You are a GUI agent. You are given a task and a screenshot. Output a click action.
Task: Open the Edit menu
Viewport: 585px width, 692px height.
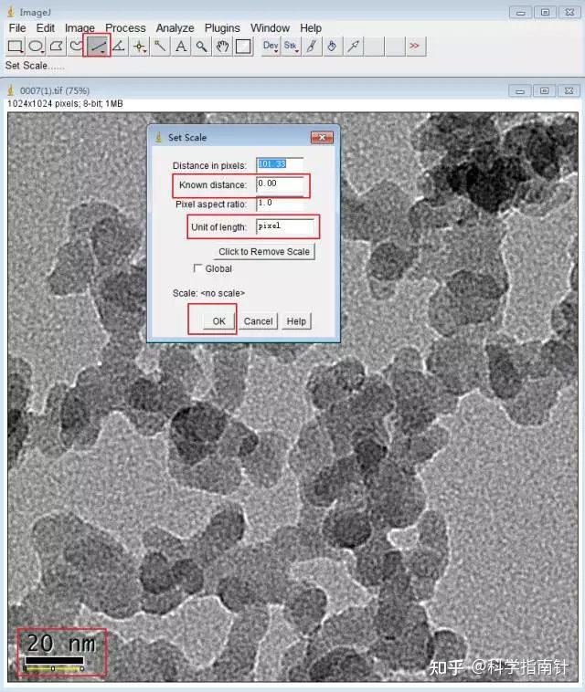click(46, 27)
